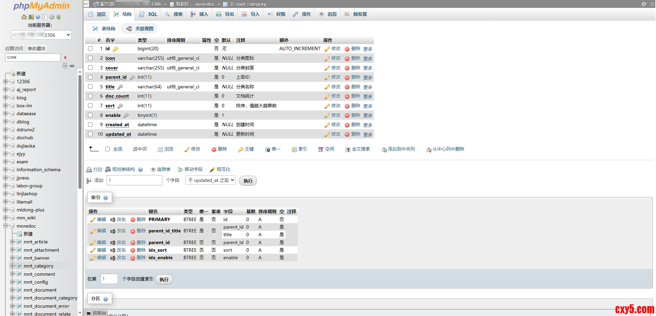
Task: Switch to the SQL tab
Action: tap(148, 14)
